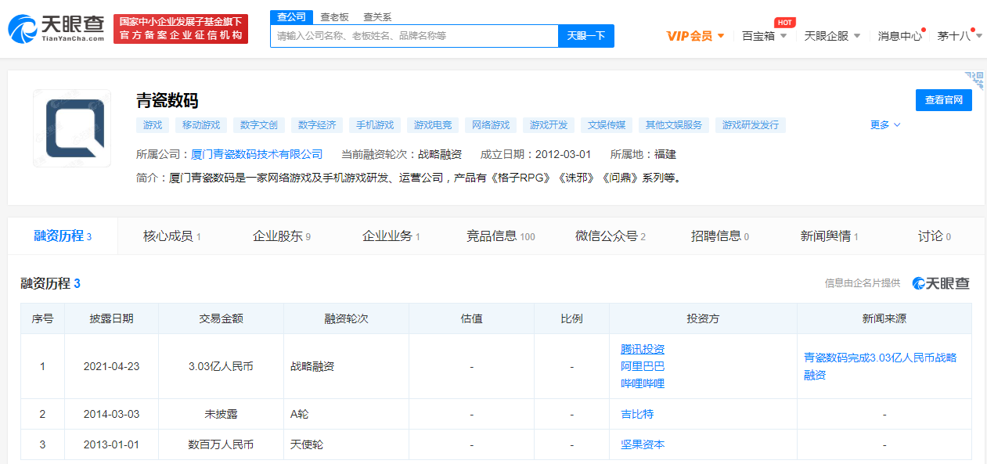
Task: Click the QR code icon in corner
Action: 974,79
